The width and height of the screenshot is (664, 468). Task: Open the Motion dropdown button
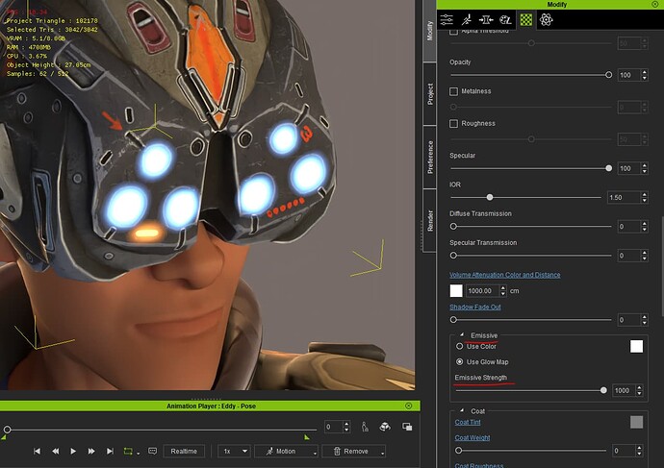point(286,451)
